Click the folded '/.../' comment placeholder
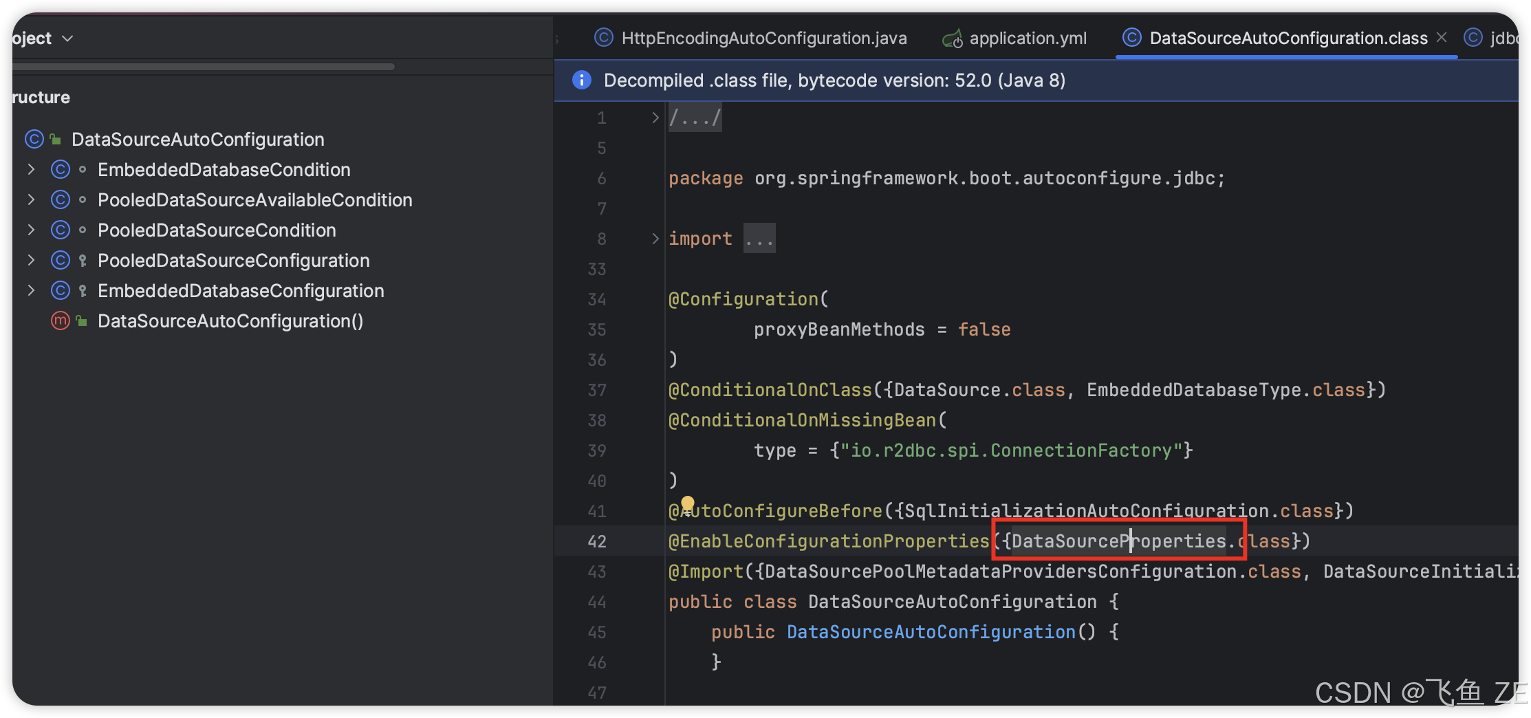The image size is (1531, 718). [x=695, y=118]
